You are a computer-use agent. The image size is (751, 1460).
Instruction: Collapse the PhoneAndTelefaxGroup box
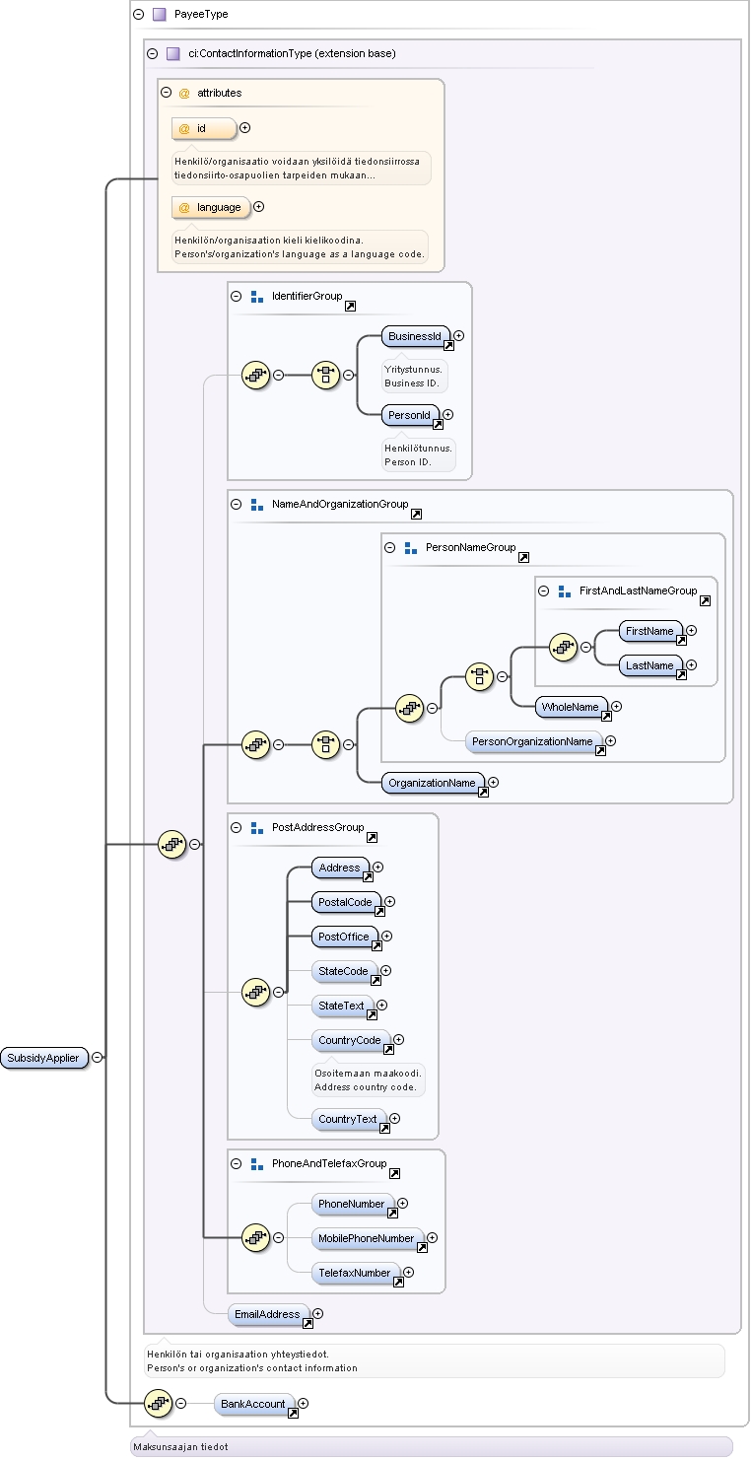click(236, 1163)
